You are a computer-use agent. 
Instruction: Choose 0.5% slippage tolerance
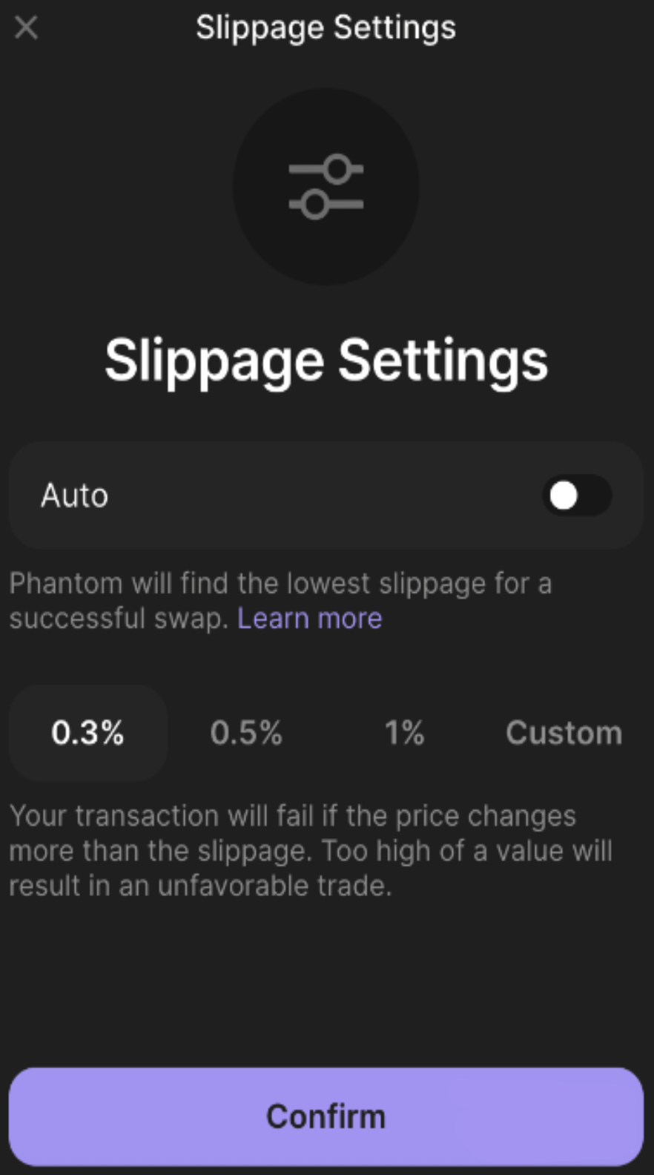click(246, 733)
